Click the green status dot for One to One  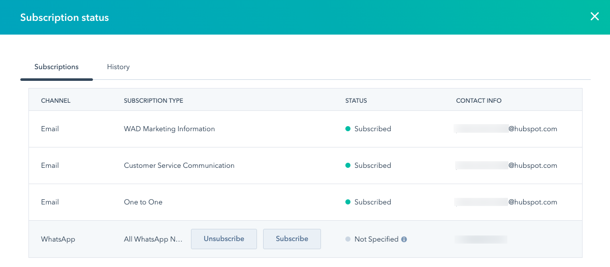pos(348,202)
